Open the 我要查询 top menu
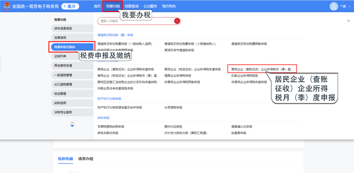The height and width of the screenshot is (173, 354). coord(131,6)
